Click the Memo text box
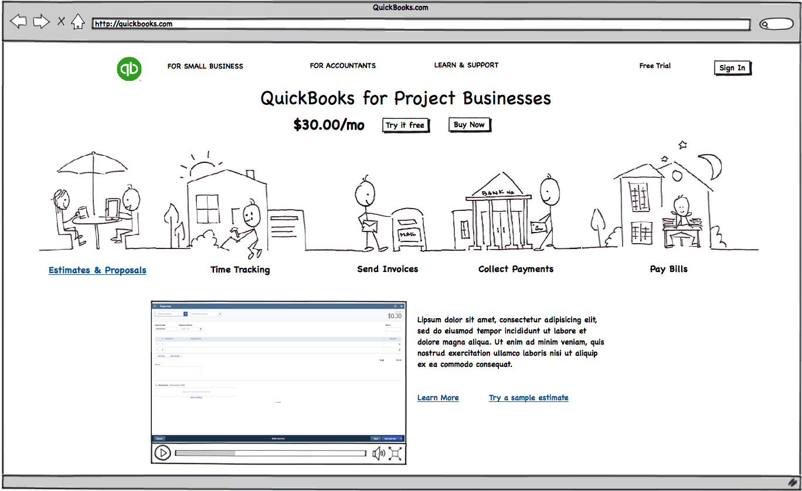The height and width of the screenshot is (491, 802). [x=178, y=371]
